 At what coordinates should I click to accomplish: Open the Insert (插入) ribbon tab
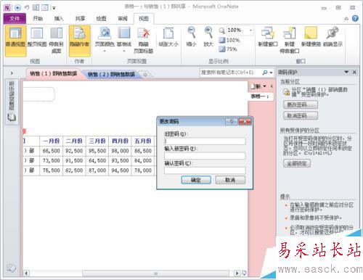[x=59, y=18]
